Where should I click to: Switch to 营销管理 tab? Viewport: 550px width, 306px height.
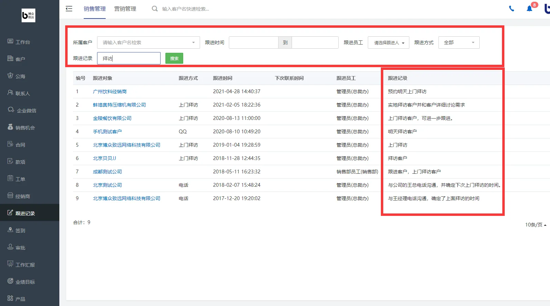(125, 9)
